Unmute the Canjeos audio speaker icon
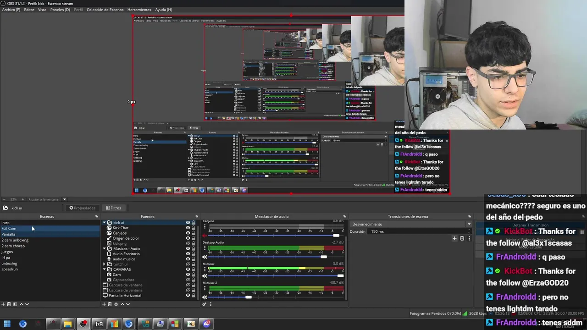The image size is (587, 330). [205, 236]
